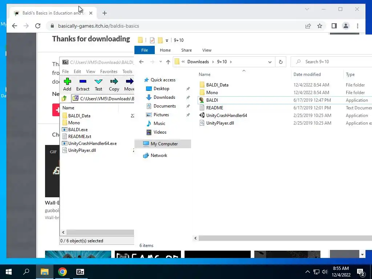Viewport: 372px width, 279px height.
Task: Click the 7-Zip Test button
Action: [x=98, y=85]
